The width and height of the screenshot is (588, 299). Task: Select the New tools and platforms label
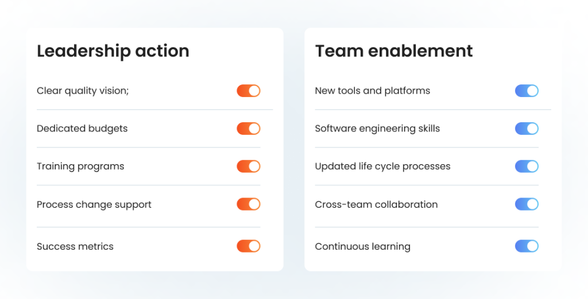(x=372, y=91)
